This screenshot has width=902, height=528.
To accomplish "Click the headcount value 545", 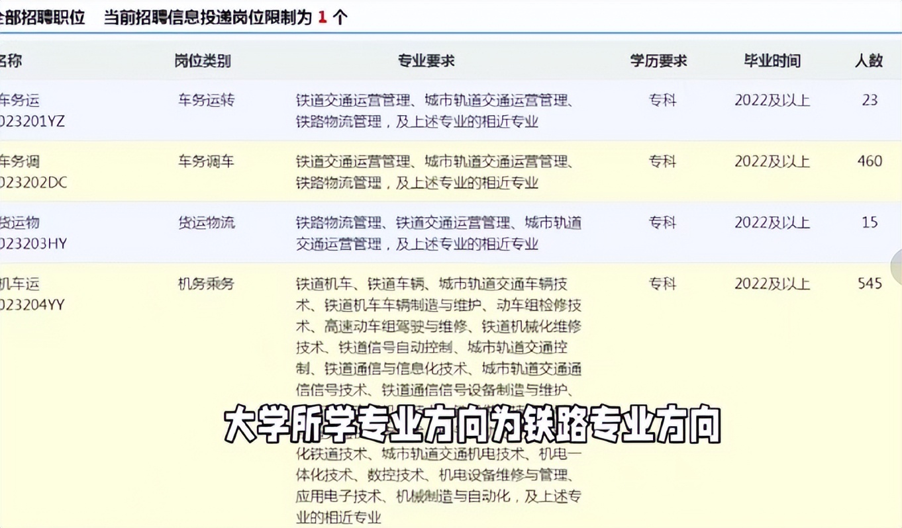I will 869,284.
